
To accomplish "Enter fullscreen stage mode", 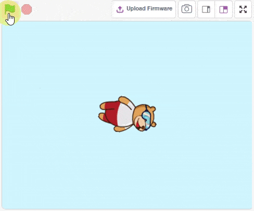I will tap(243, 9).
